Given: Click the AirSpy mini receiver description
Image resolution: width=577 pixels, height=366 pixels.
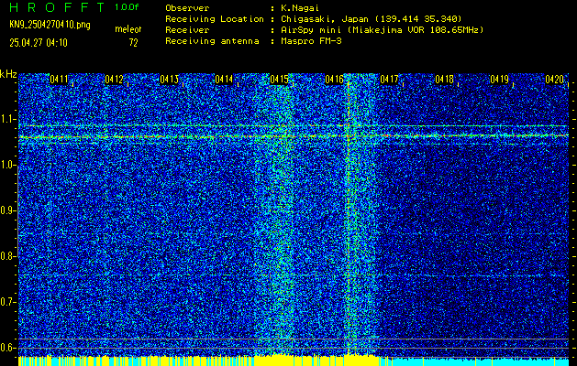Looking at the screenshot, I should point(382,29).
